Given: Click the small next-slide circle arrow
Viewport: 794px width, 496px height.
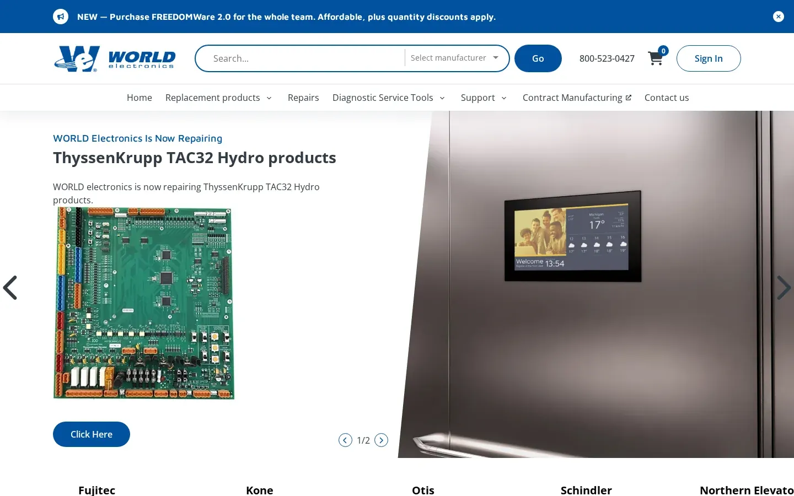Looking at the screenshot, I should coord(381,440).
